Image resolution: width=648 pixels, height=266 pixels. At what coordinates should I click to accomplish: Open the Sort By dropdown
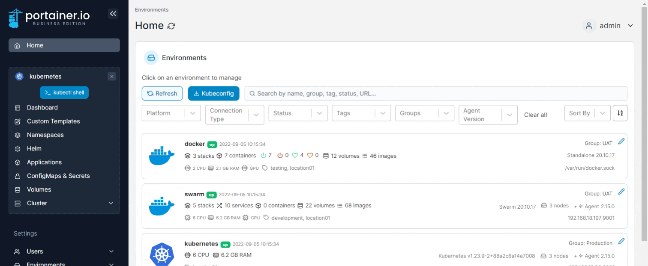coord(587,113)
